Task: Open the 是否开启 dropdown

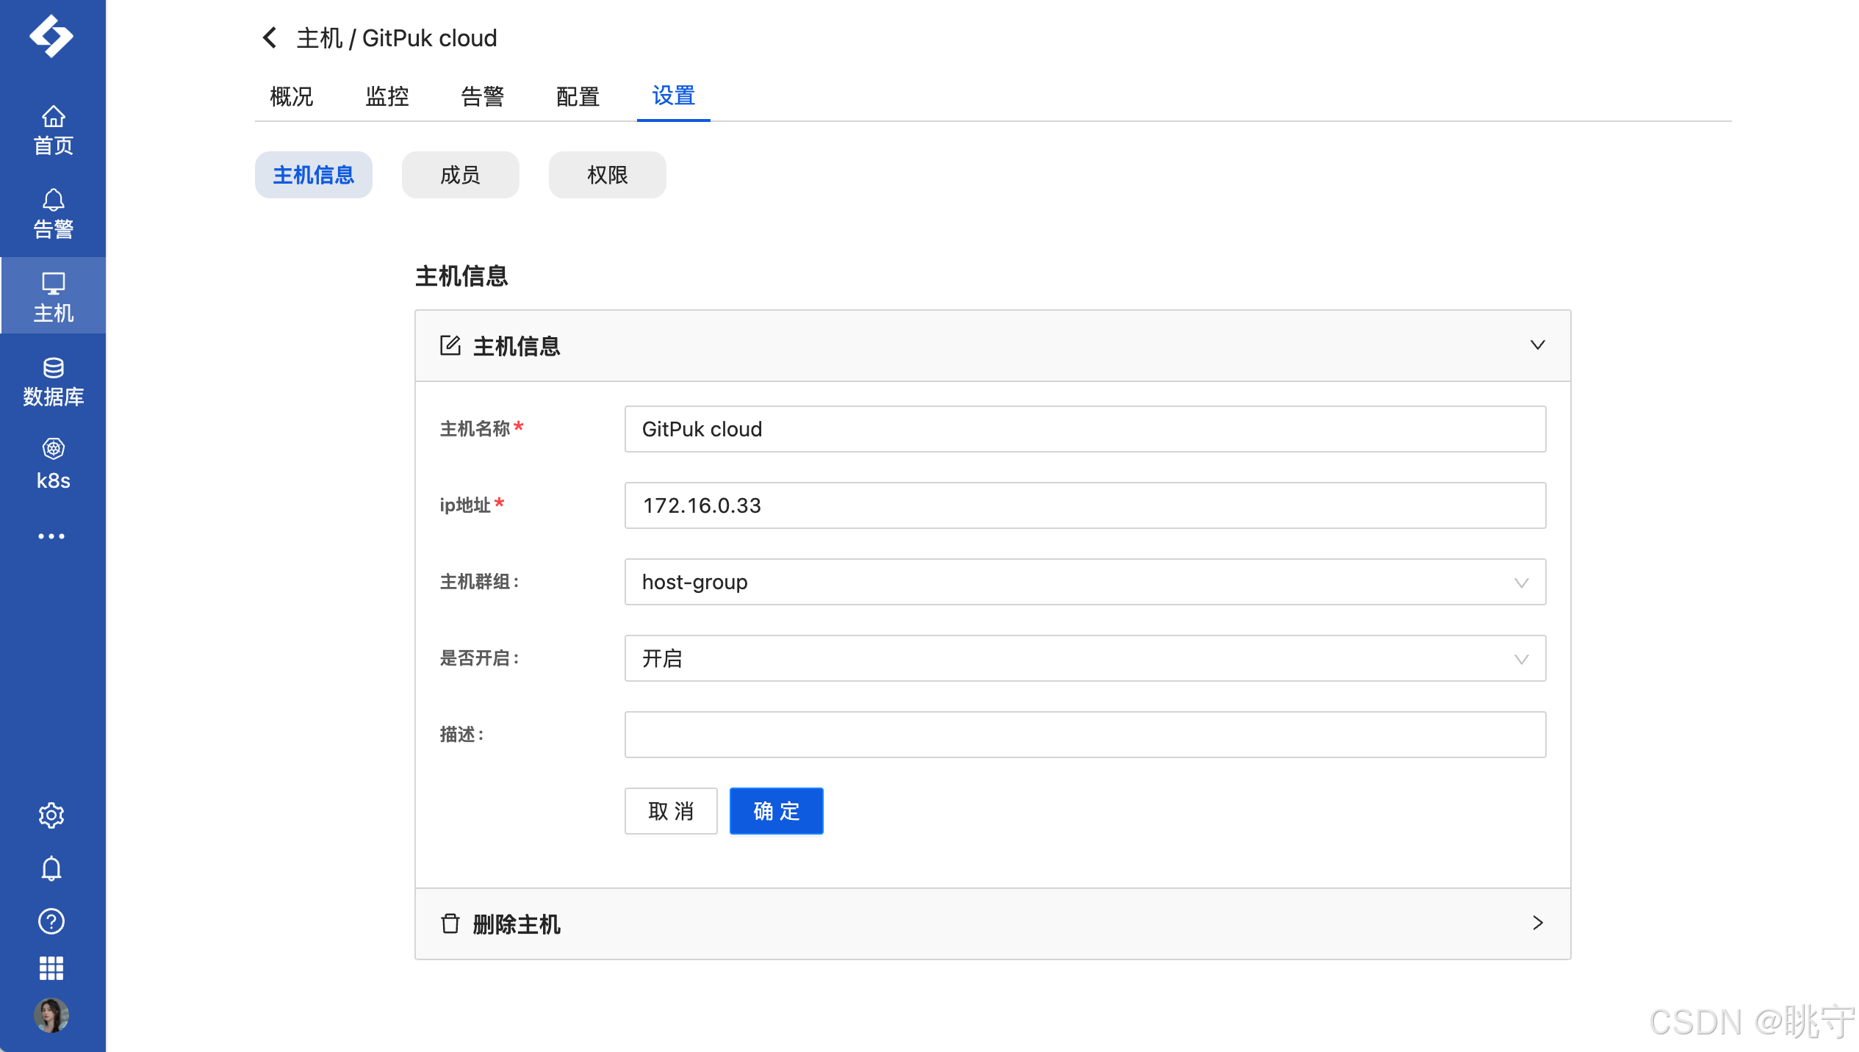Action: coord(1085,658)
